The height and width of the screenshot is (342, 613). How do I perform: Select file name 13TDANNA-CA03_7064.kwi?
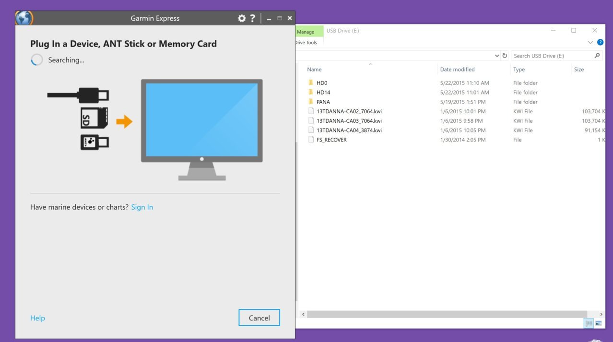(349, 121)
